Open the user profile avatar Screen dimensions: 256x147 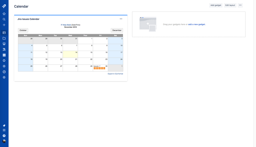point(4,141)
